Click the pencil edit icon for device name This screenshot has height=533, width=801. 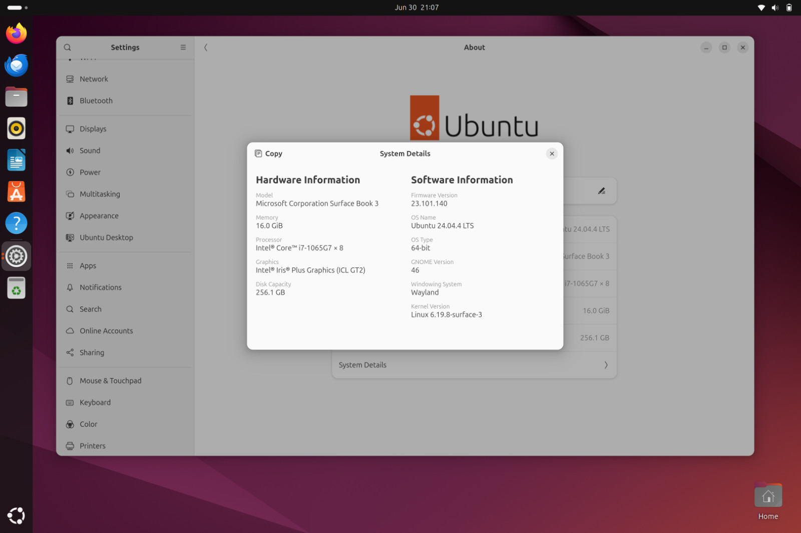pos(601,191)
